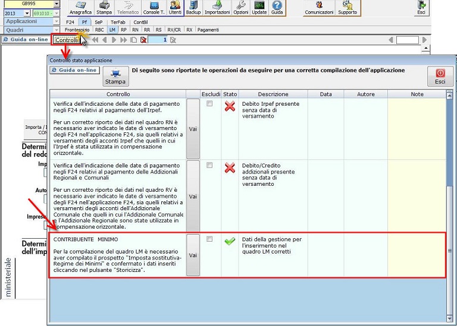
Task: Open the 2013 year dropdown
Action: click(27, 14)
